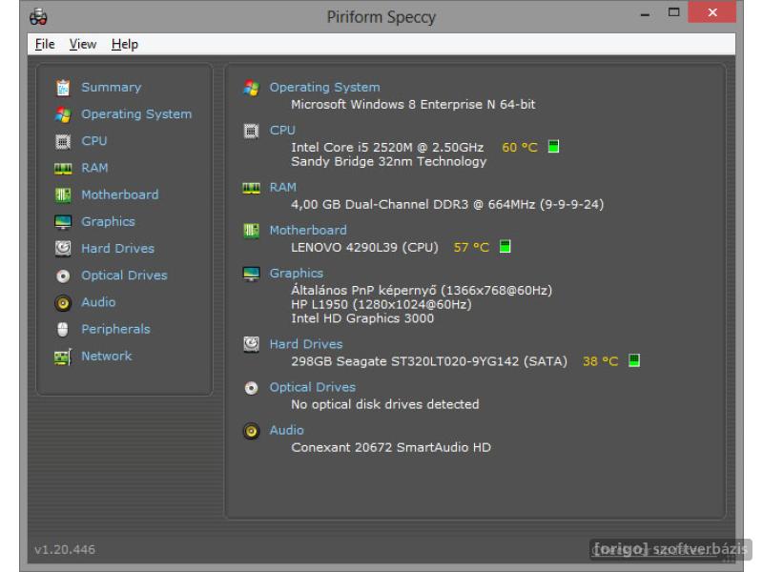Open Graphics heading link in summary
Screen dimensions: 763x572
click(x=297, y=274)
